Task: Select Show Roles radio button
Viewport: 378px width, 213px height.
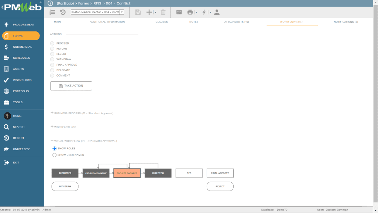Action: (55, 148)
